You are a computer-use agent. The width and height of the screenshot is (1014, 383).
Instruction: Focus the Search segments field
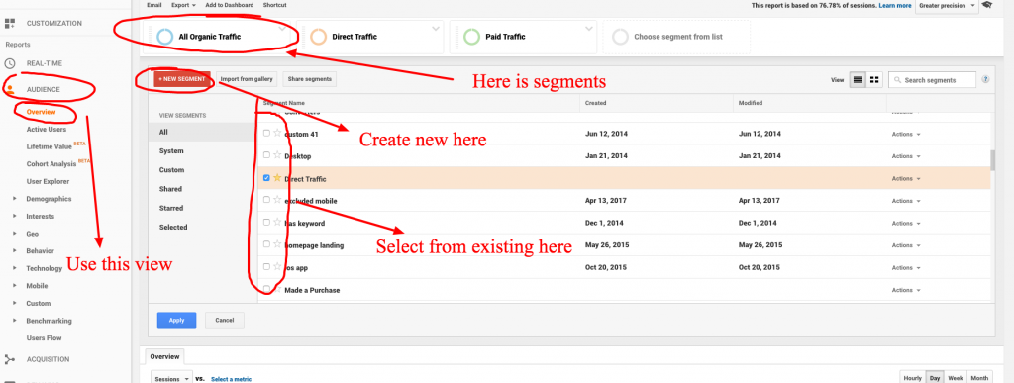(x=932, y=79)
